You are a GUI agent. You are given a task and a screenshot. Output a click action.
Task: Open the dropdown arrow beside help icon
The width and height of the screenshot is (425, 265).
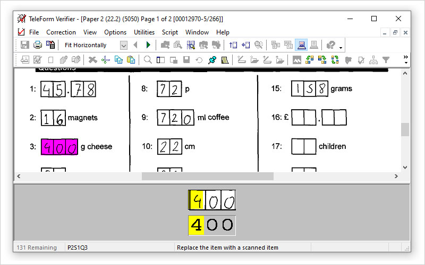(x=341, y=47)
